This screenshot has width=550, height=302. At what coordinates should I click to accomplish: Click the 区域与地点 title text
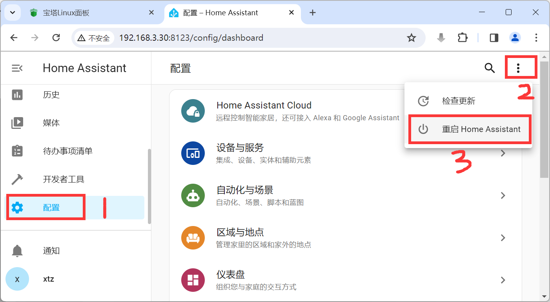coord(240,232)
